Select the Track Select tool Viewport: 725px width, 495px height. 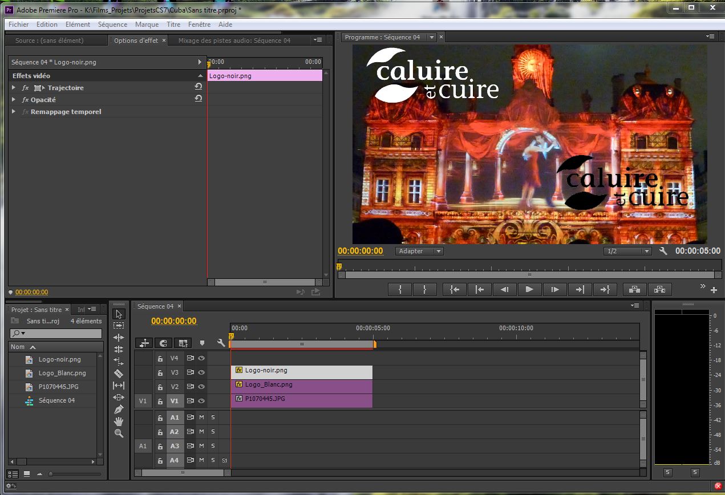click(119, 326)
